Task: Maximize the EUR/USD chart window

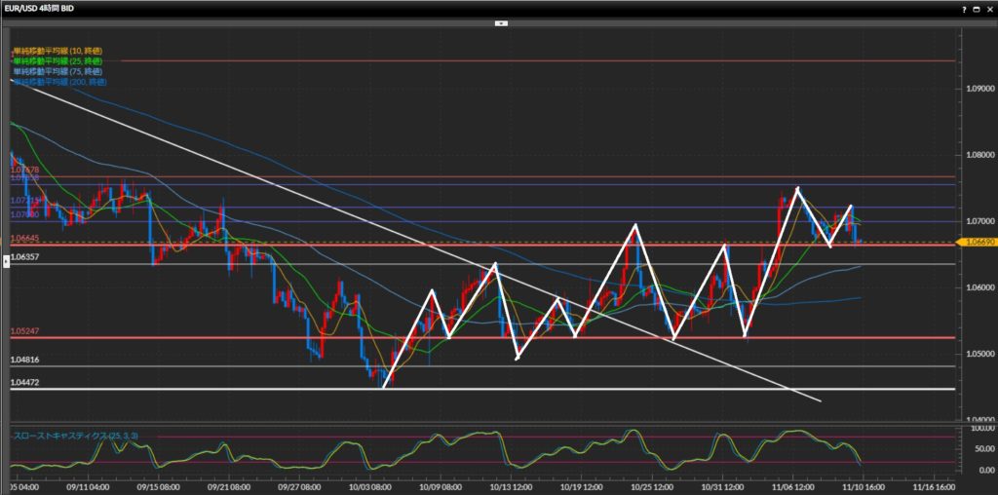Action: [977, 8]
